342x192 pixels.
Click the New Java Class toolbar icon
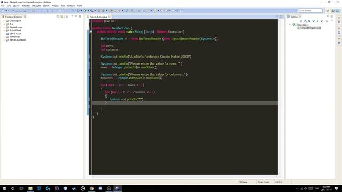[103, 11]
